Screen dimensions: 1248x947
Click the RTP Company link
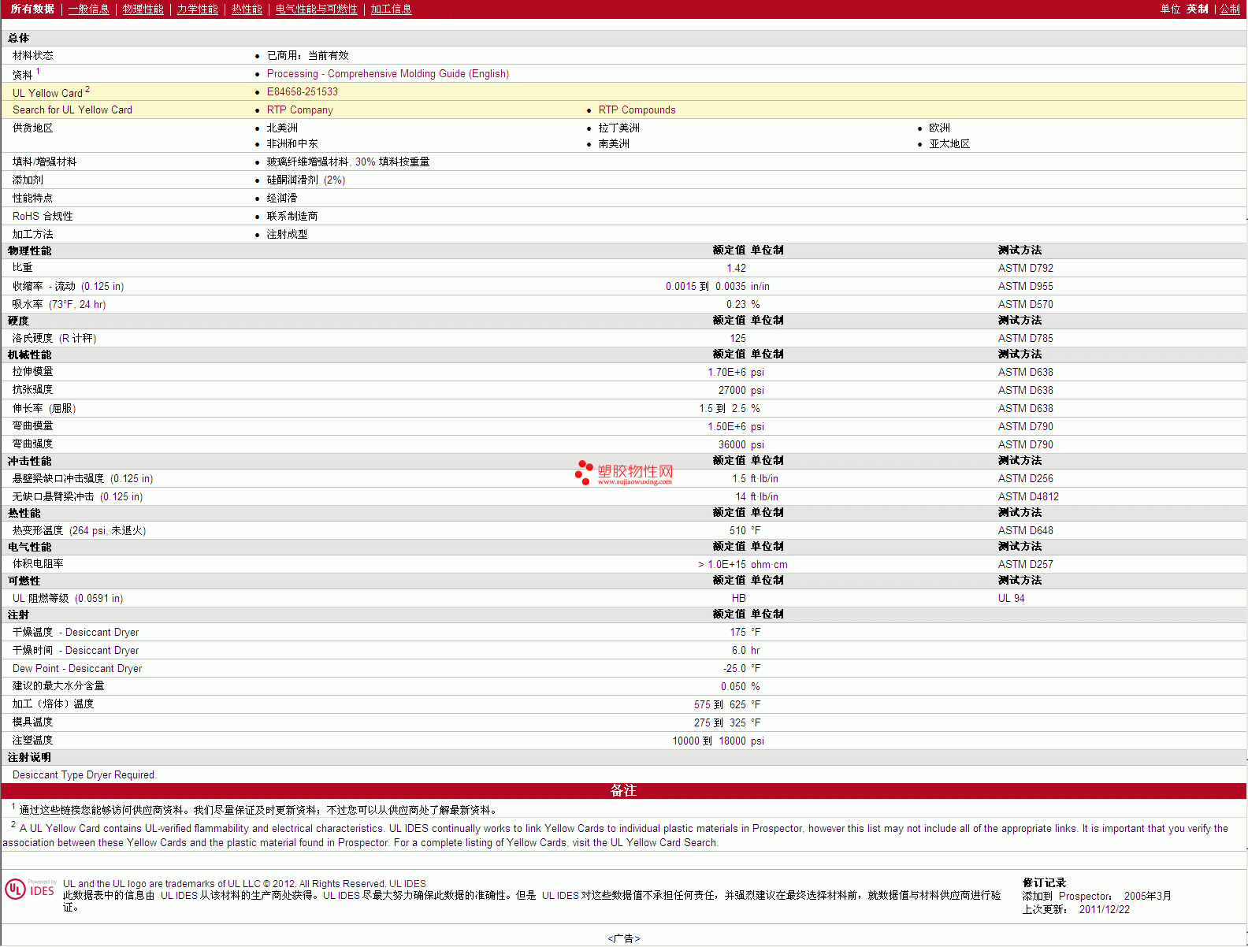(299, 110)
